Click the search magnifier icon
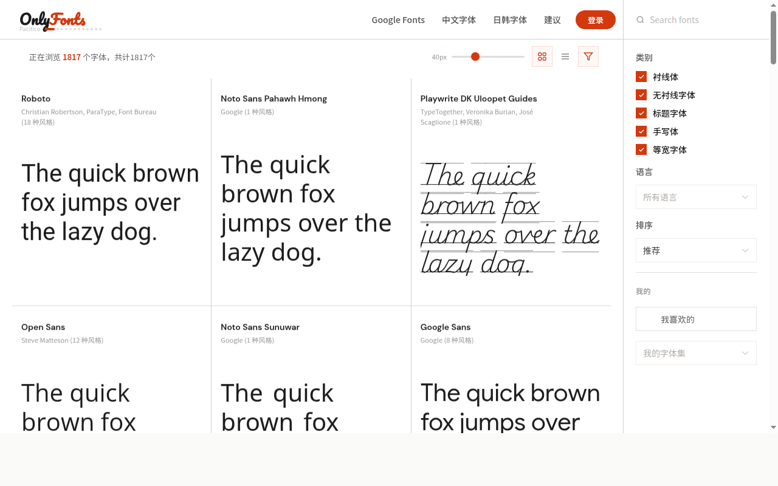 (x=640, y=20)
